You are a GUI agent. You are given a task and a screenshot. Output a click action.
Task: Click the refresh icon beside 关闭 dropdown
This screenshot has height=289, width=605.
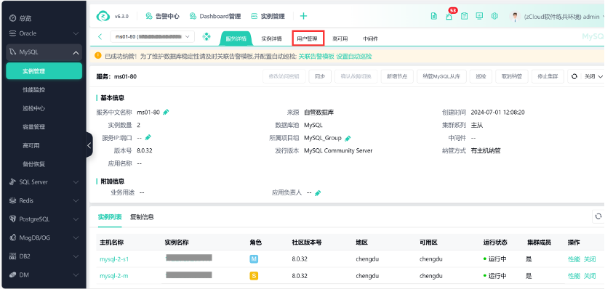(574, 77)
